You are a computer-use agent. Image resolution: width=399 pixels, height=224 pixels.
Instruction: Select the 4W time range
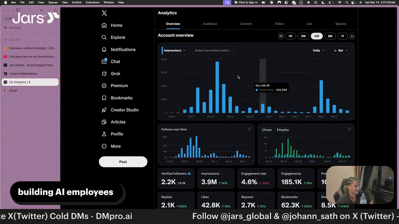pyautogui.click(x=317, y=36)
